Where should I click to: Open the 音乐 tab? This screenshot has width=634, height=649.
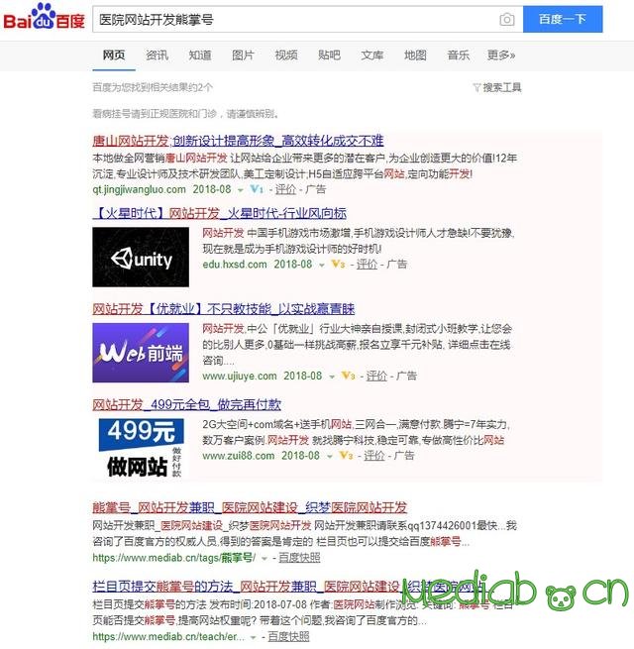pos(458,55)
